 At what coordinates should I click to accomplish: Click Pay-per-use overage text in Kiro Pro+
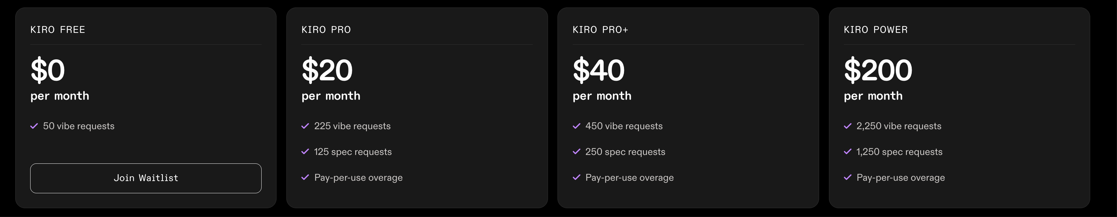[x=629, y=178]
